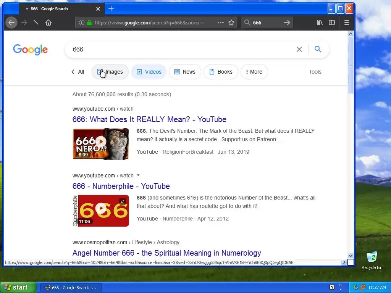Select the 666 - Google Search taskbar button
This screenshot has width=391, height=293.
[x=71, y=288]
